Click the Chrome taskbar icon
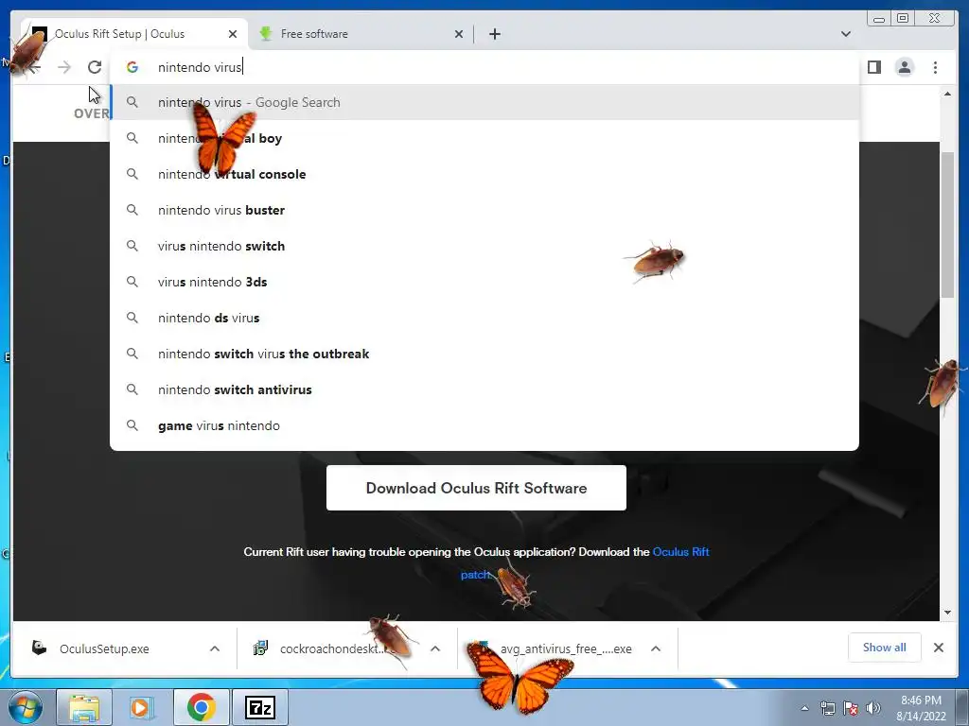The width and height of the screenshot is (969, 726). pos(201,707)
